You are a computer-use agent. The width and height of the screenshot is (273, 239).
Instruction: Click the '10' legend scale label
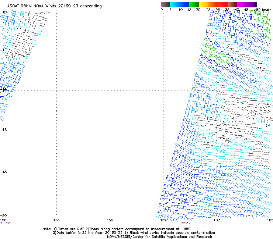point(180,10)
